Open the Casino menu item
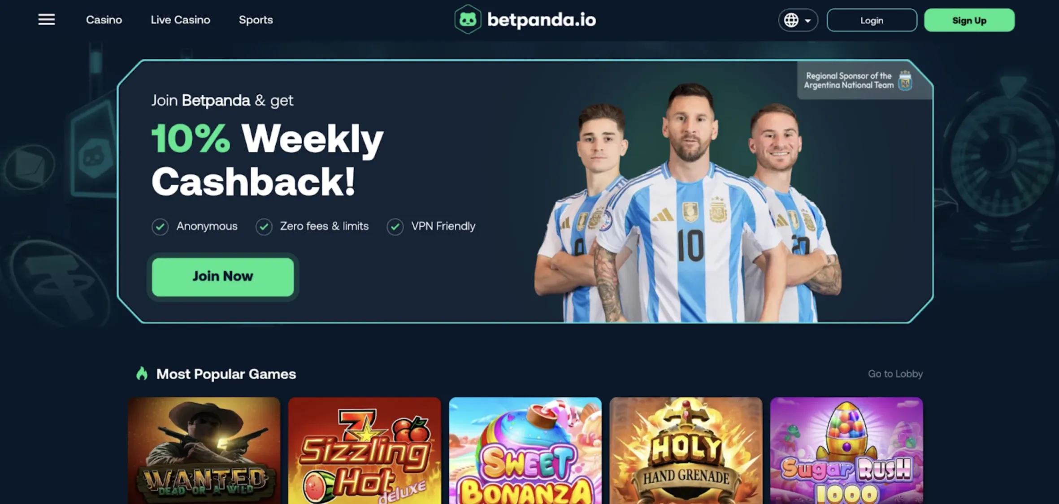1059x504 pixels. 104,20
